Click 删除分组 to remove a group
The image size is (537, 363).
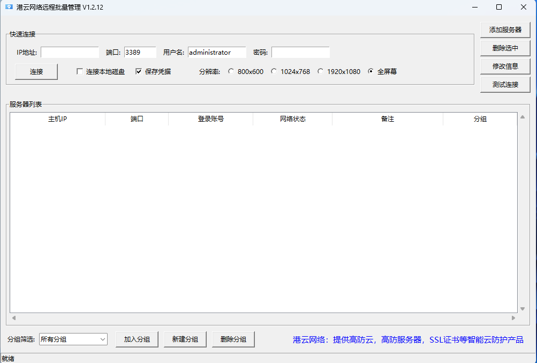tap(233, 339)
